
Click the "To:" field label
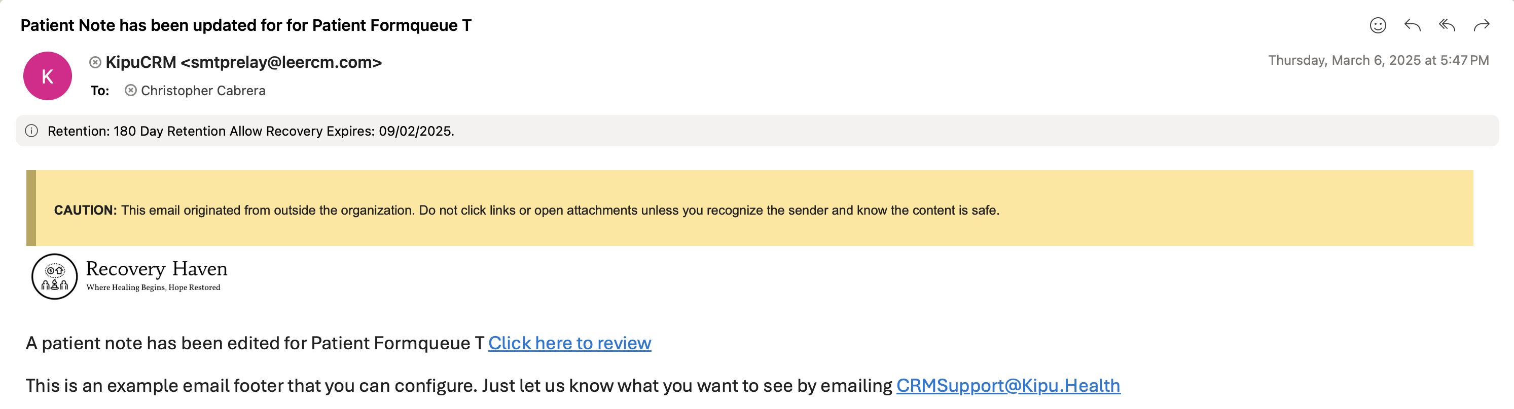click(x=100, y=91)
